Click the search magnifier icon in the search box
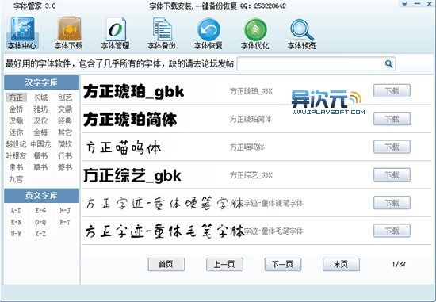This screenshot has height=302, width=436. click(x=388, y=64)
